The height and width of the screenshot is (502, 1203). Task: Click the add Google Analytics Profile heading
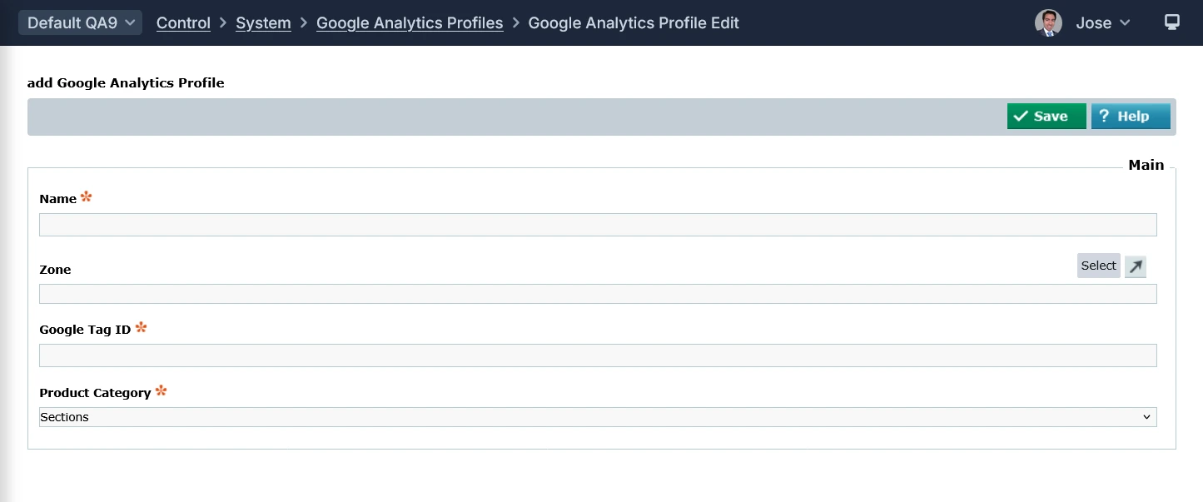coord(126,82)
